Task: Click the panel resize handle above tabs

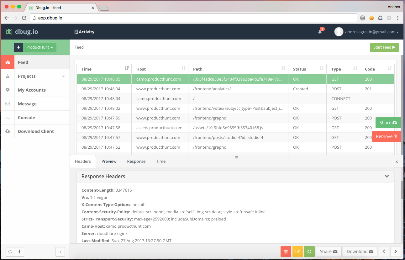Action: pos(237,157)
